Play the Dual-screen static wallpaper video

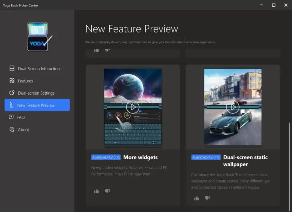click(233, 107)
